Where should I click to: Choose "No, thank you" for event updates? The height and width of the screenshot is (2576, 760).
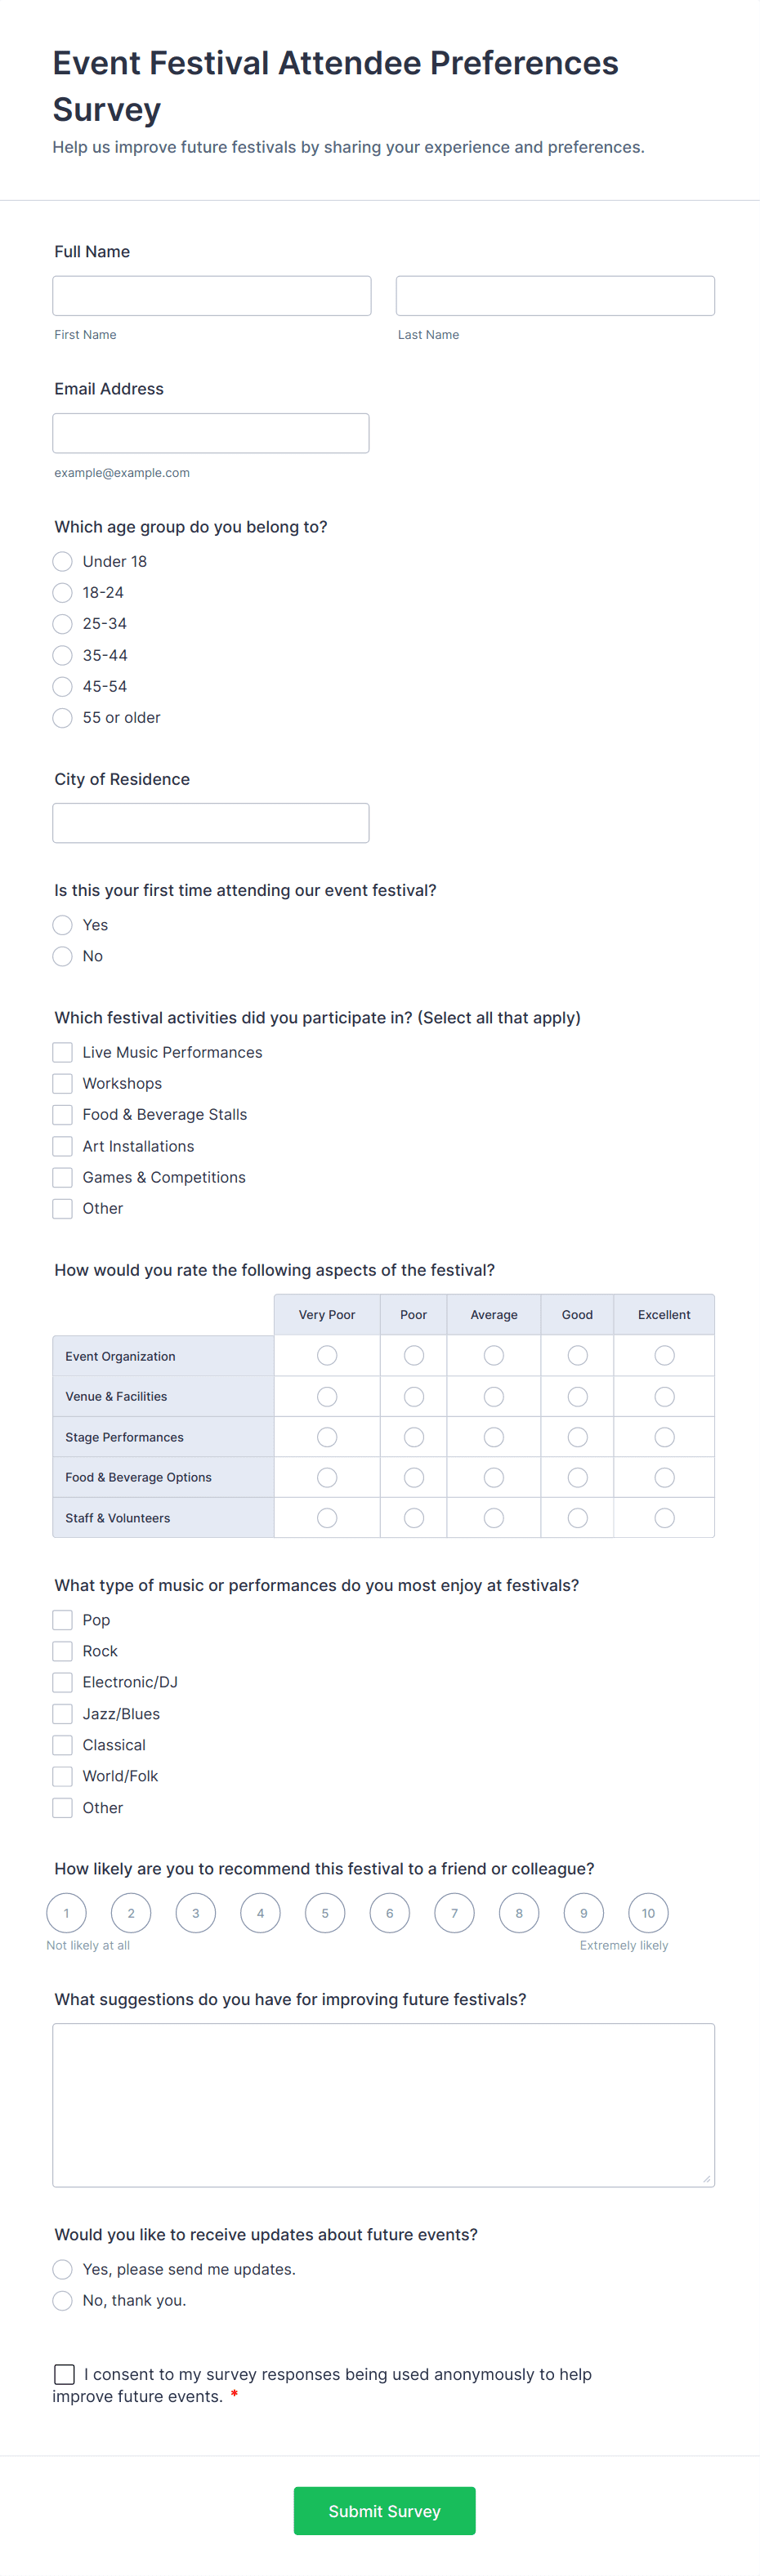click(62, 2300)
